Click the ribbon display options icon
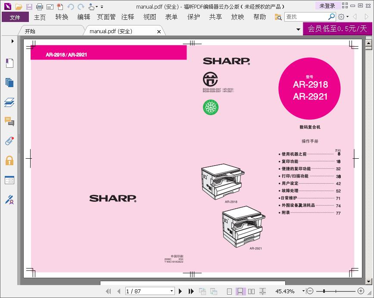Viewport: 374px width, 298px height. click(x=345, y=6)
